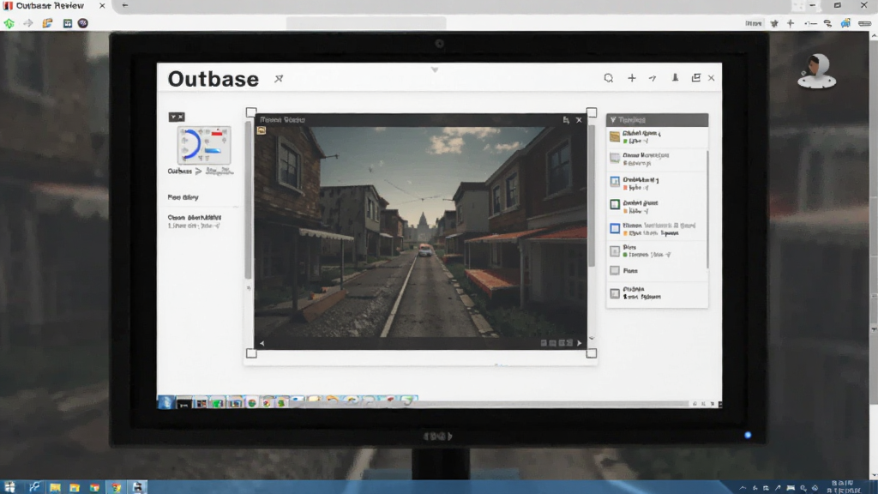Select the tan folder icon on the first panel row
Image resolution: width=878 pixels, height=494 pixels.
[x=615, y=136]
